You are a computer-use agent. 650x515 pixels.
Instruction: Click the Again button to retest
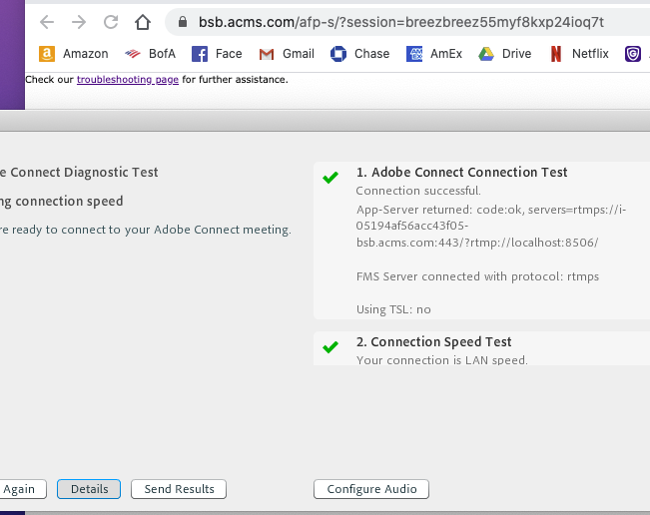[21, 489]
